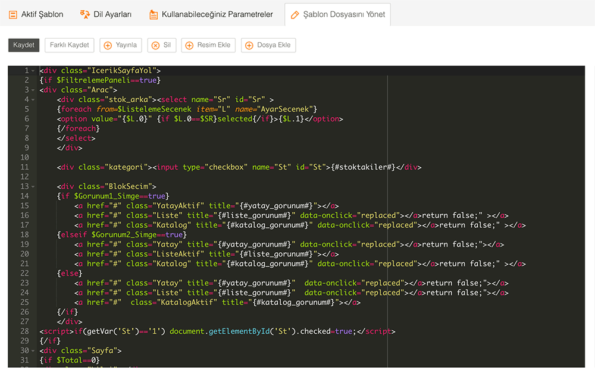Click the plus icon on Resim Ekle
Image resolution: width=595 pixels, height=376 pixels.
tap(189, 46)
